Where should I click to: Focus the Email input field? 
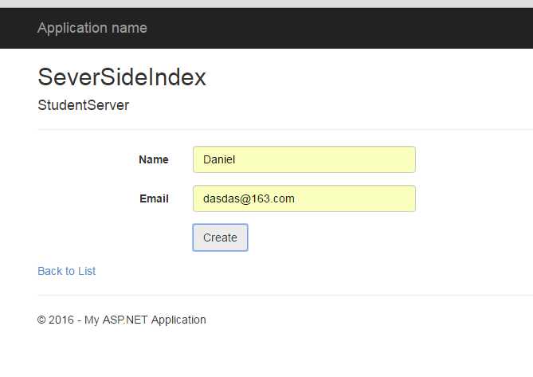(x=304, y=198)
